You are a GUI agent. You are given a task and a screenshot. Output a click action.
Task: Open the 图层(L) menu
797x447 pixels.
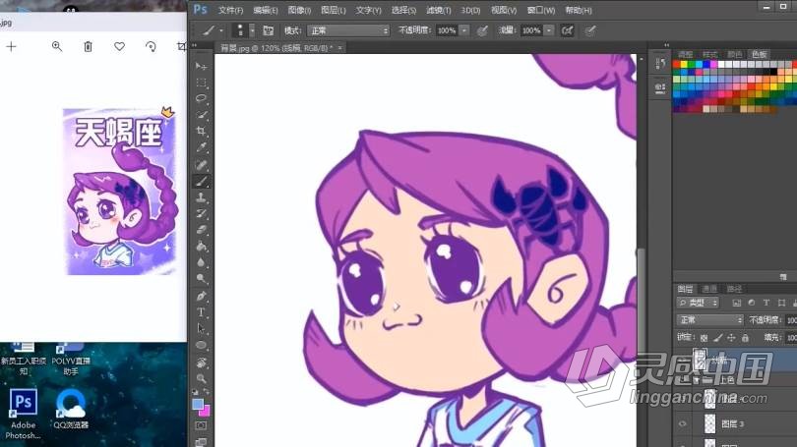(x=333, y=10)
